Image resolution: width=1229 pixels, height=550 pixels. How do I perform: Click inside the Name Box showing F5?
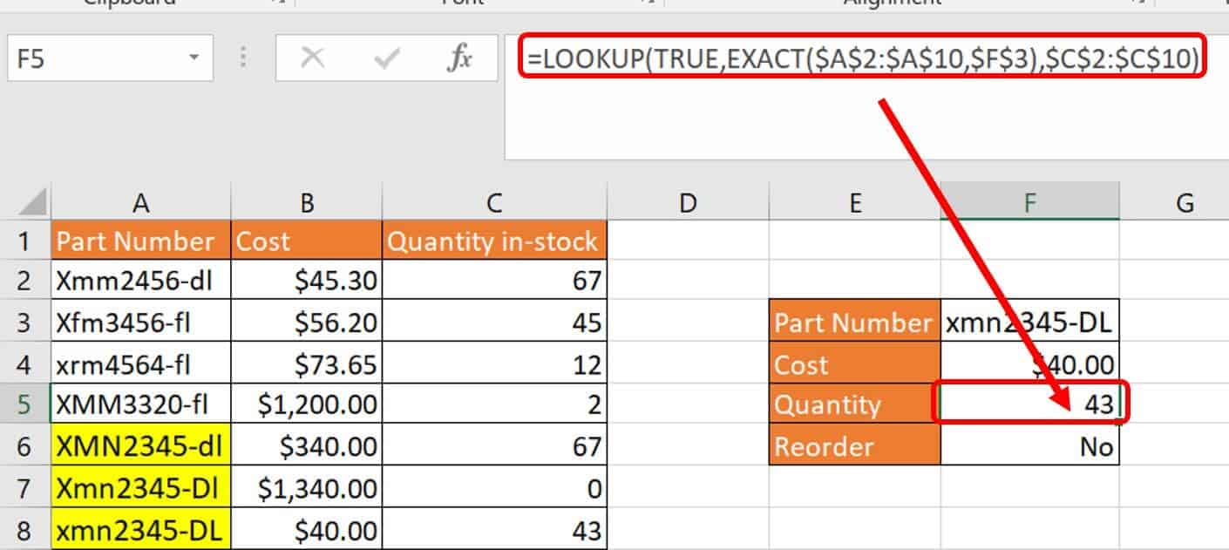coord(96,58)
